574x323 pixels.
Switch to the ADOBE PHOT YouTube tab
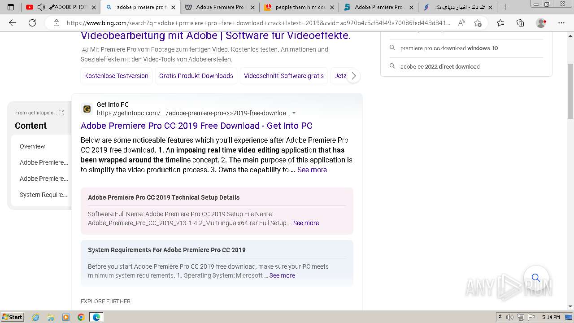tap(61, 7)
